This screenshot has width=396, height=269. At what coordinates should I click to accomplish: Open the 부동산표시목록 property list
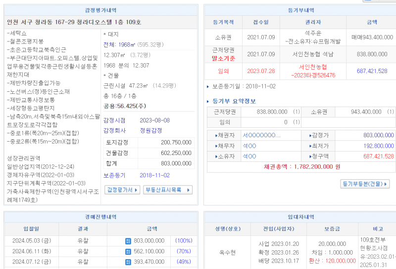[168, 190]
